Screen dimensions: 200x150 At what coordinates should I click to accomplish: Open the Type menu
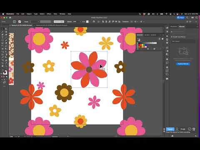click(36, 14)
